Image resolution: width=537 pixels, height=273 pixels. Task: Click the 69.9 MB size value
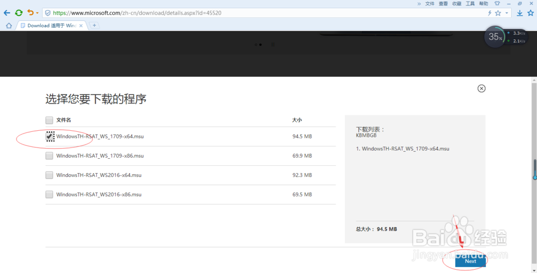click(x=302, y=156)
